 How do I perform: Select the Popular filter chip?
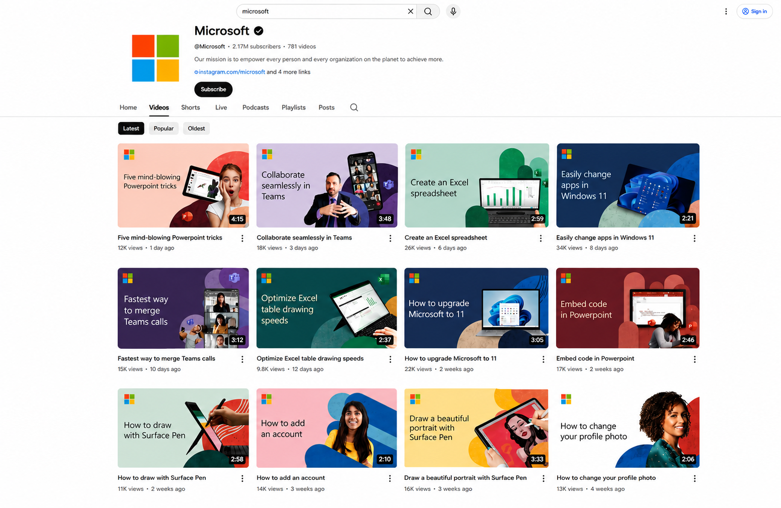(164, 129)
